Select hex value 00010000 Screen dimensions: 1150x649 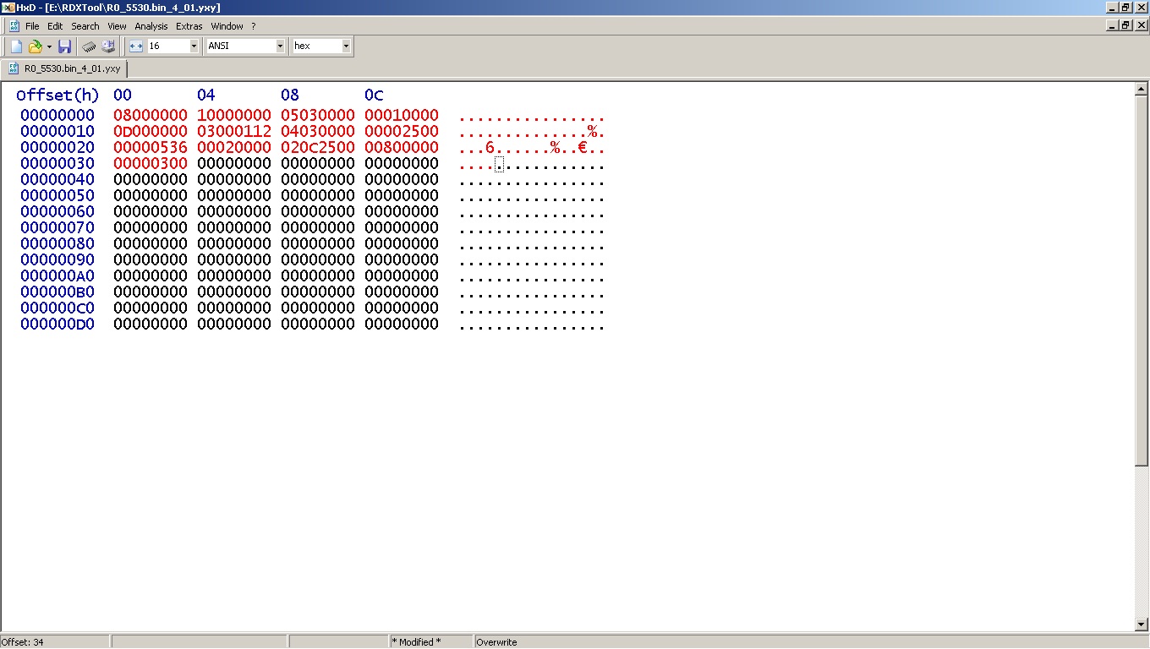[402, 115]
